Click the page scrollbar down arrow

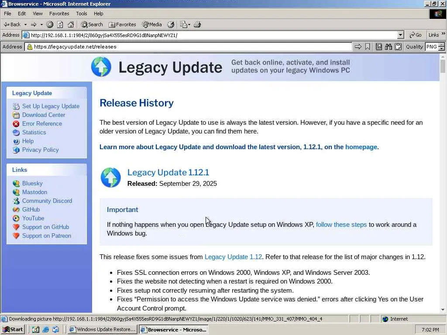point(443,310)
